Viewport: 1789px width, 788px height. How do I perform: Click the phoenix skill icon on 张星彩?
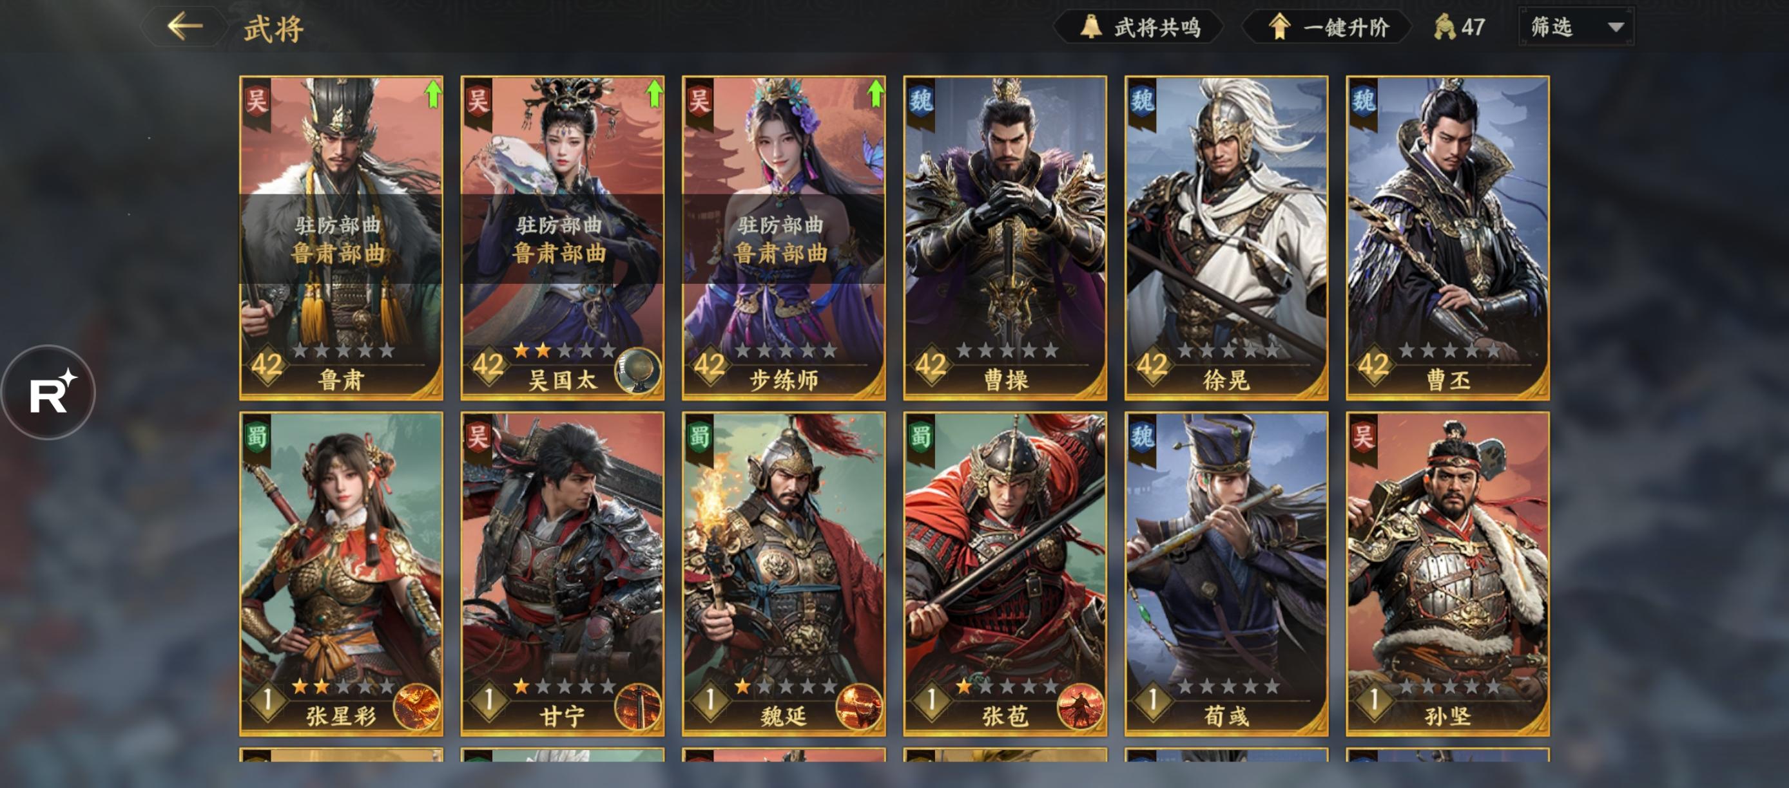click(x=417, y=707)
